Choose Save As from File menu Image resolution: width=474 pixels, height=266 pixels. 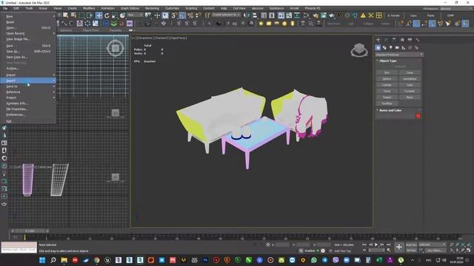(x=28, y=51)
